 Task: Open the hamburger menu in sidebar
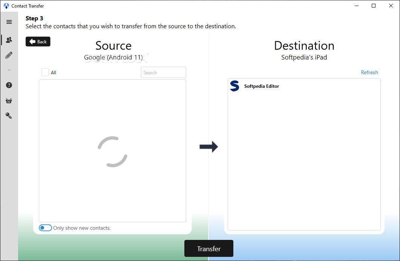(9, 22)
